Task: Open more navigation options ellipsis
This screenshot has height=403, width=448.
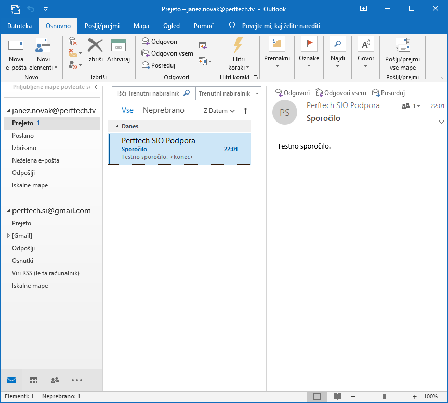Action: 77,380
